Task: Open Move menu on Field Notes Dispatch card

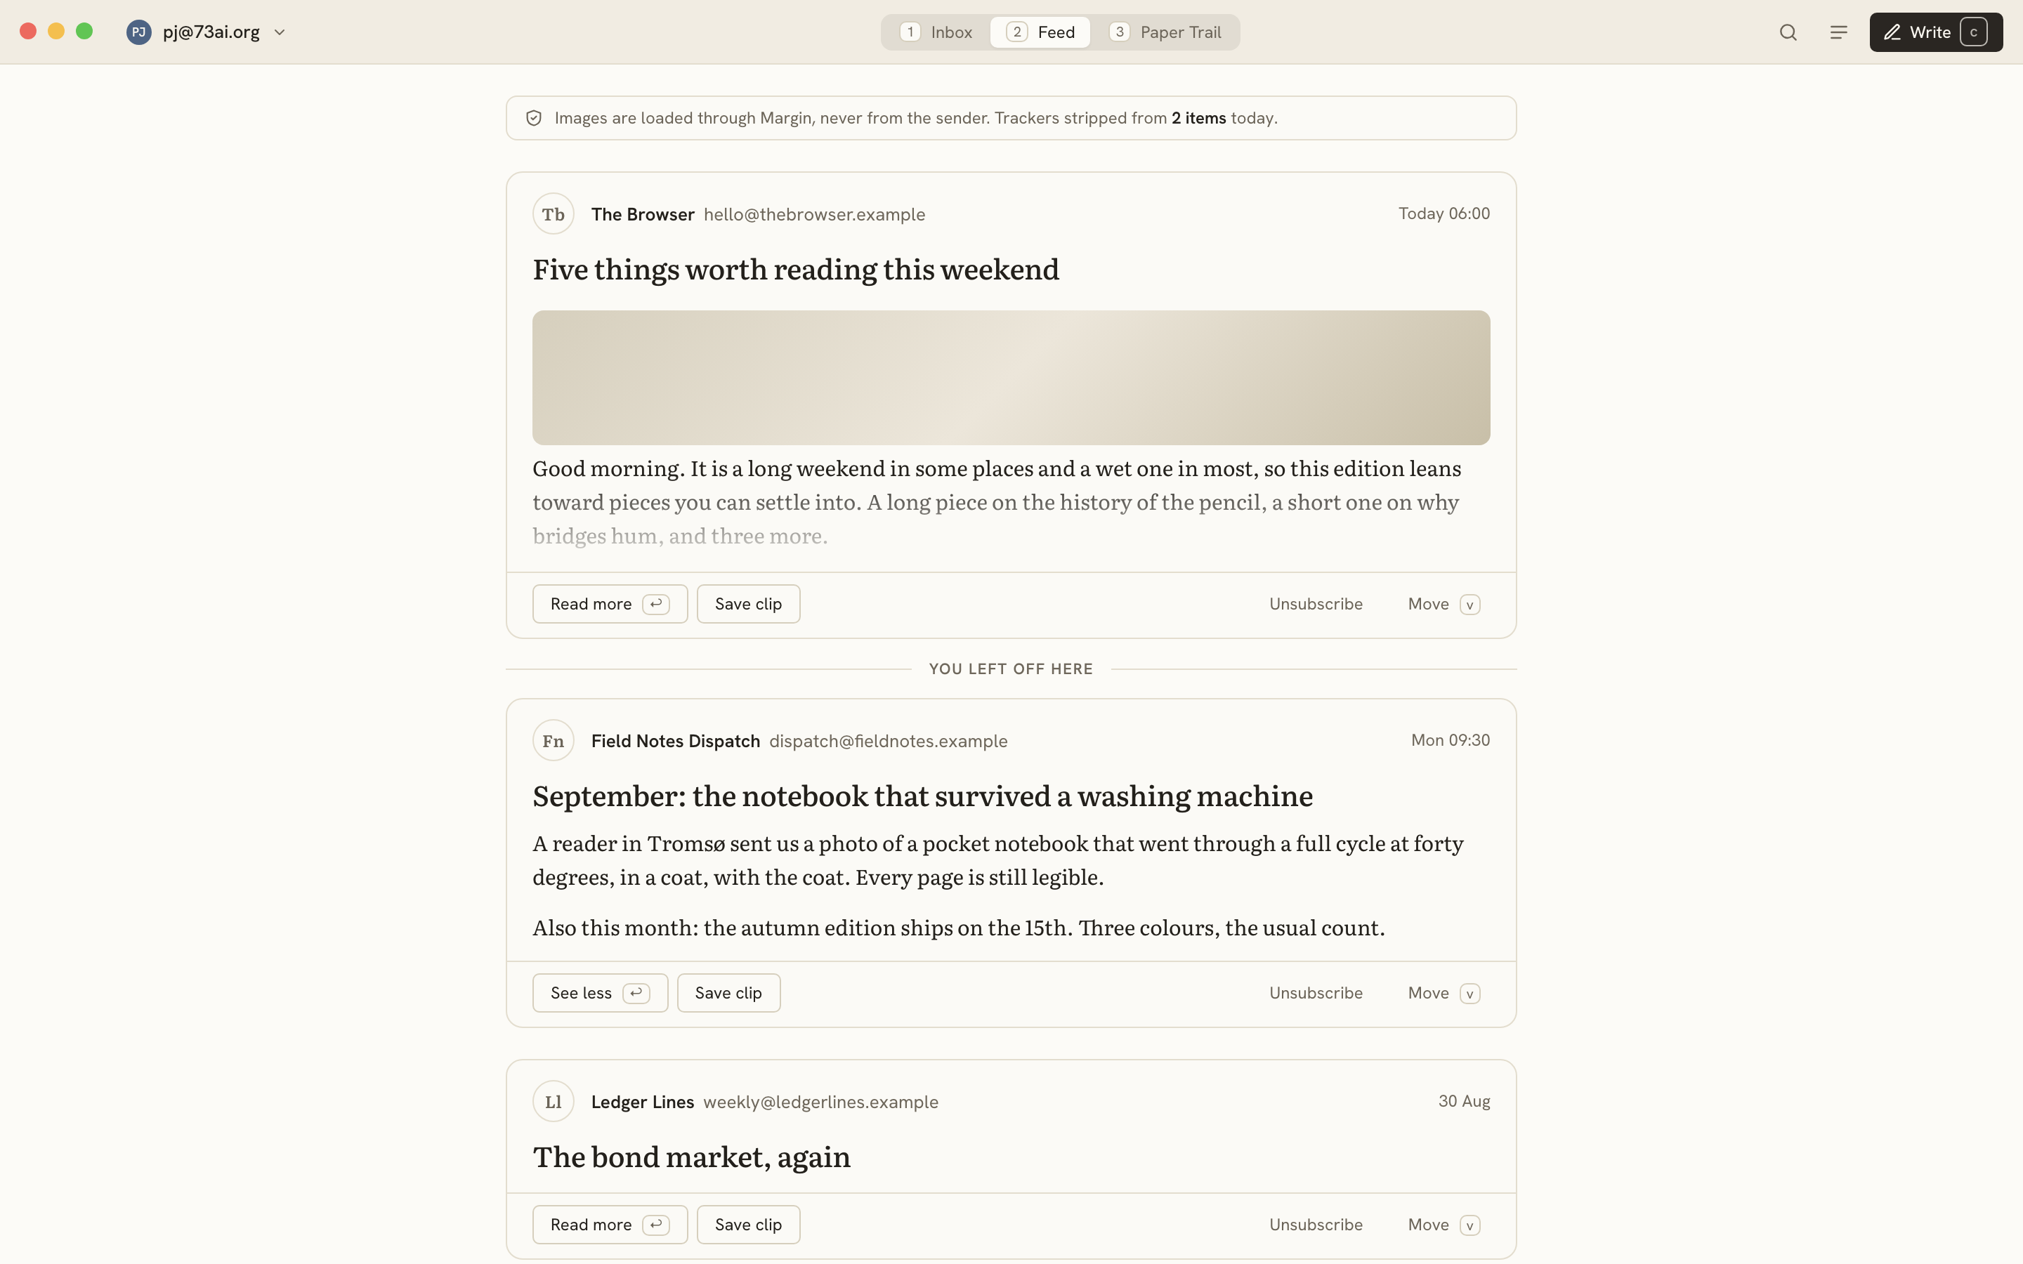Action: (1443, 993)
